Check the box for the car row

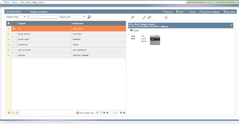[x=9, y=28]
